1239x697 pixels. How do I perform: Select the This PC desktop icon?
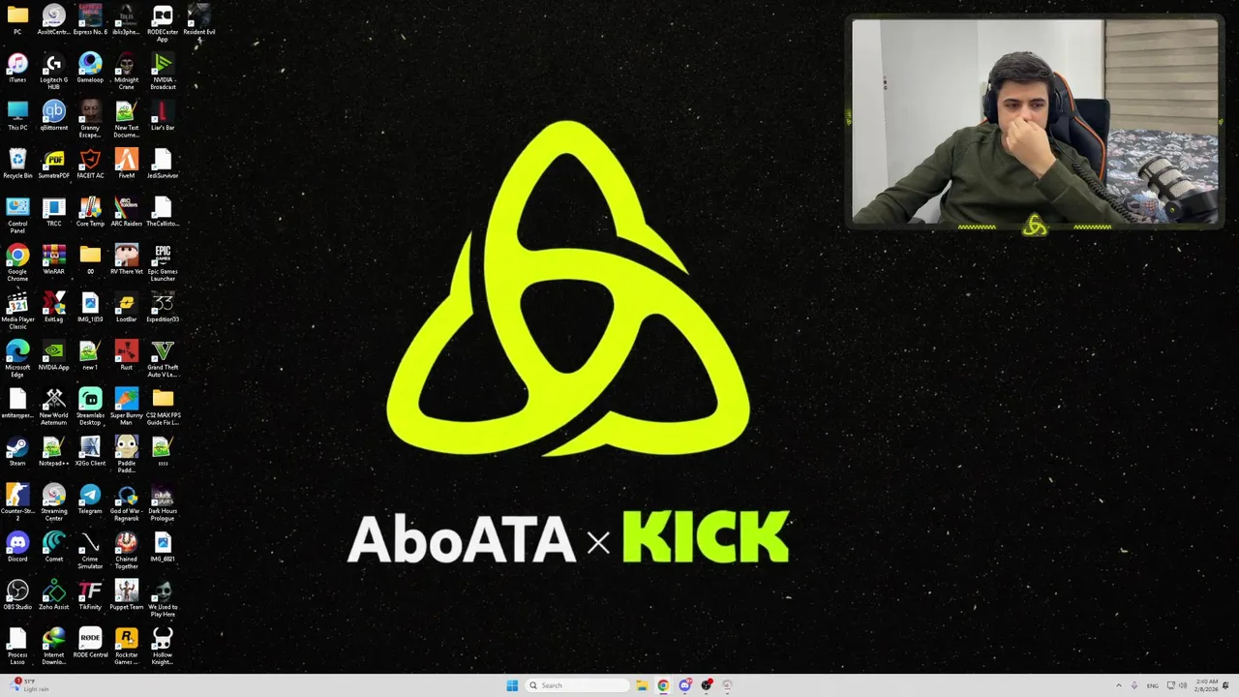(17, 116)
